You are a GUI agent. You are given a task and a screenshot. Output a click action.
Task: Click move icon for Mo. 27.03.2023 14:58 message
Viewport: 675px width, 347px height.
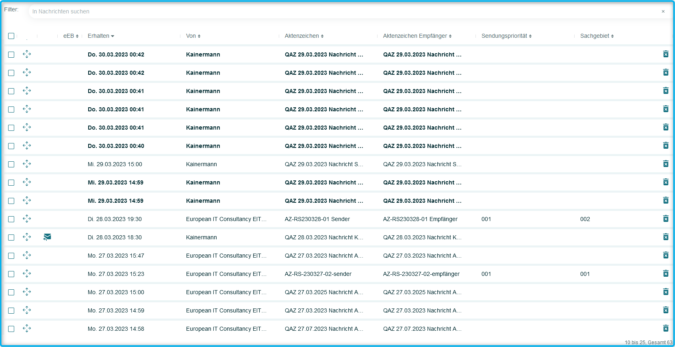27,328
